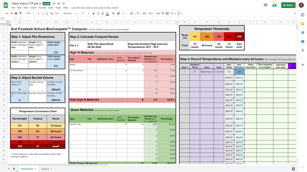Open Google Tasks side panel

tap(303, 33)
